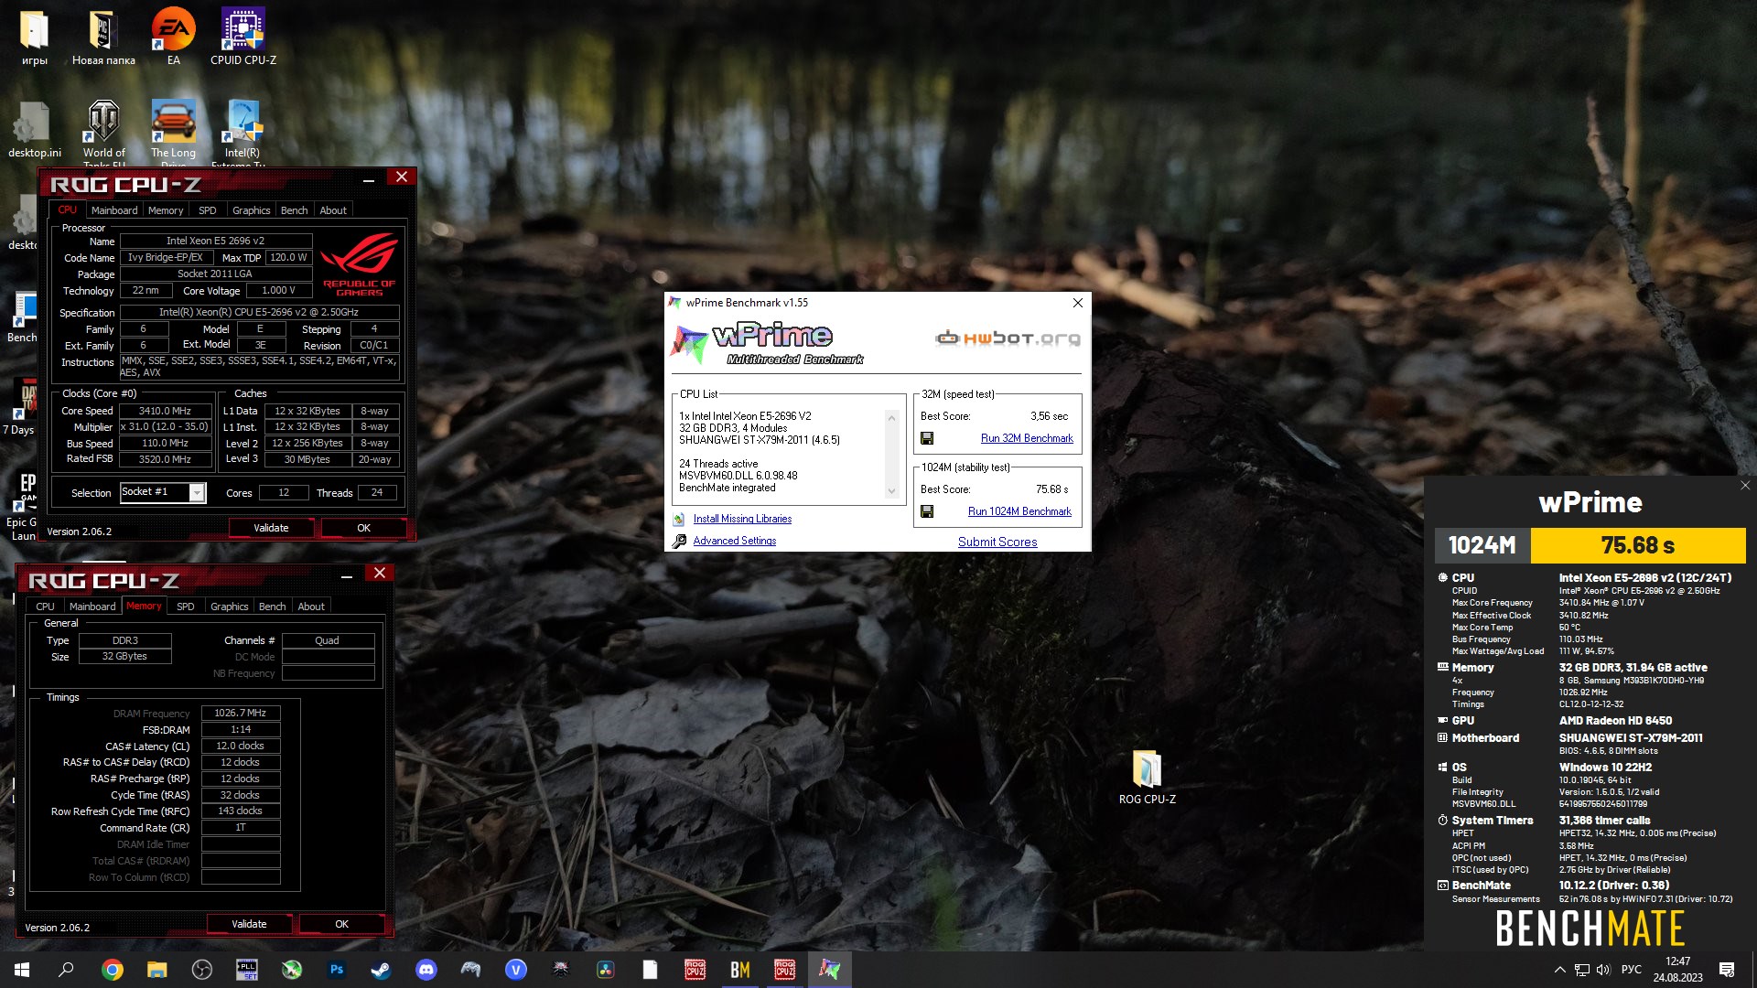The height and width of the screenshot is (988, 1757).
Task: Open The Long Drive desktop icon
Action: pos(174,133)
